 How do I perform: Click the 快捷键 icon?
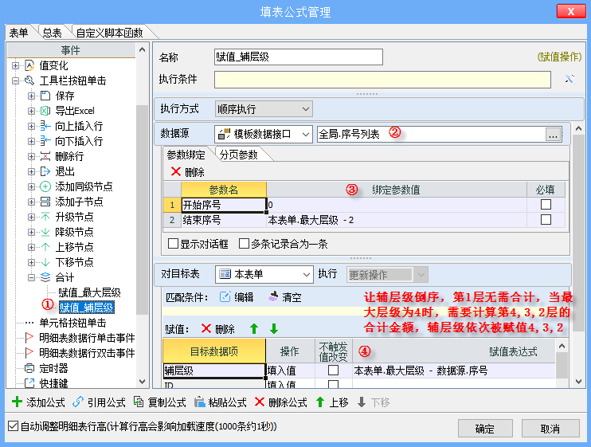pos(29,383)
